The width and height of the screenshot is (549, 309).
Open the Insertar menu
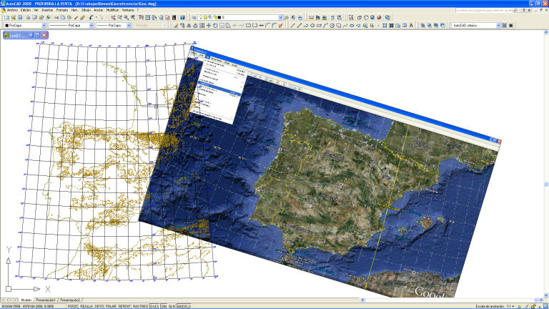pos(47,10)
